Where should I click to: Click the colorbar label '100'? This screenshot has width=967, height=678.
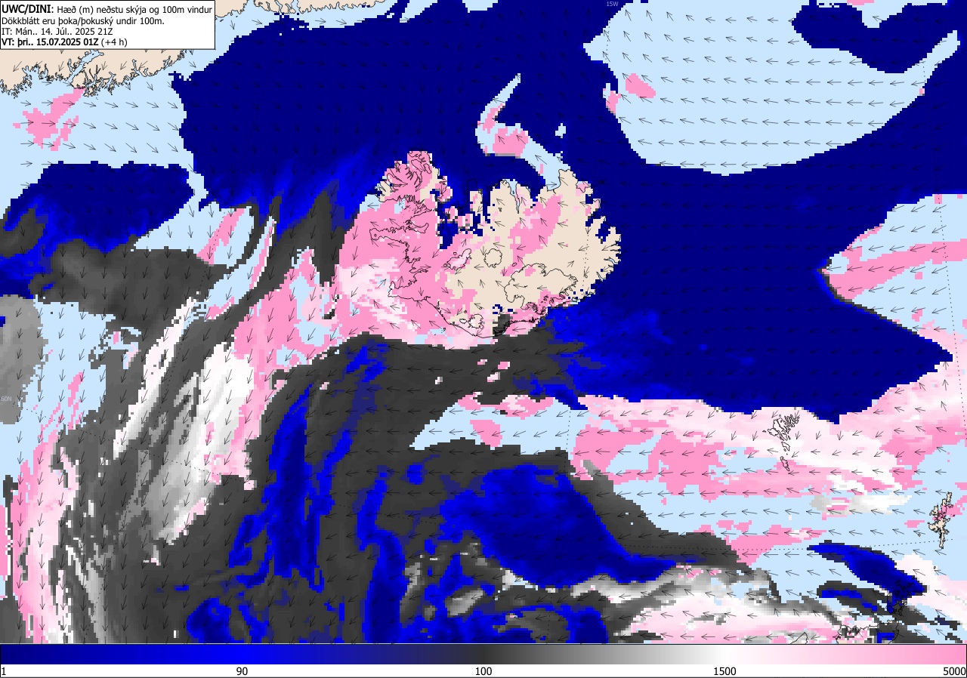(483, 671)
